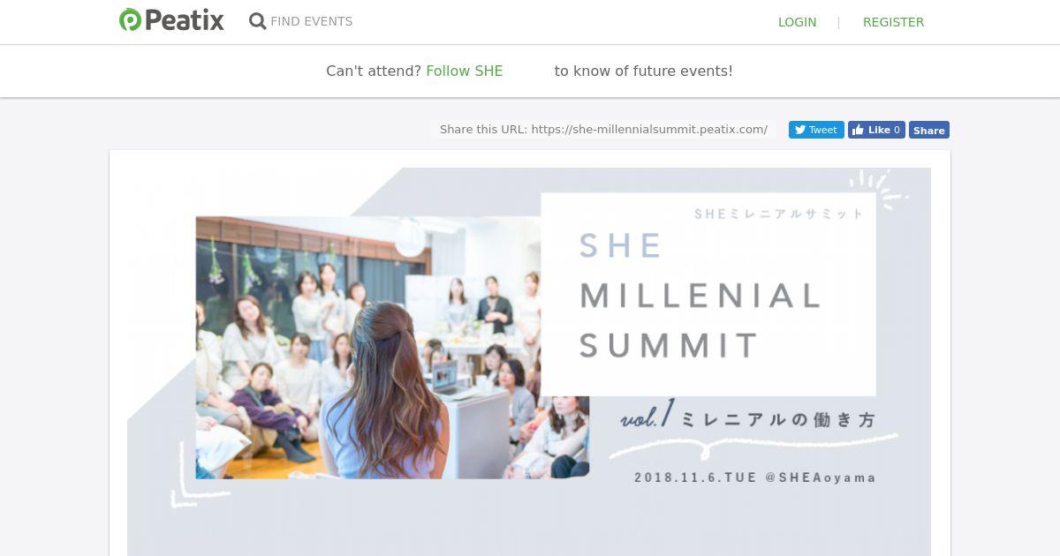Click the magnifying glass search icon
Image resolution: width=1060 pixels, height=556 pixels.
(257, 21)
